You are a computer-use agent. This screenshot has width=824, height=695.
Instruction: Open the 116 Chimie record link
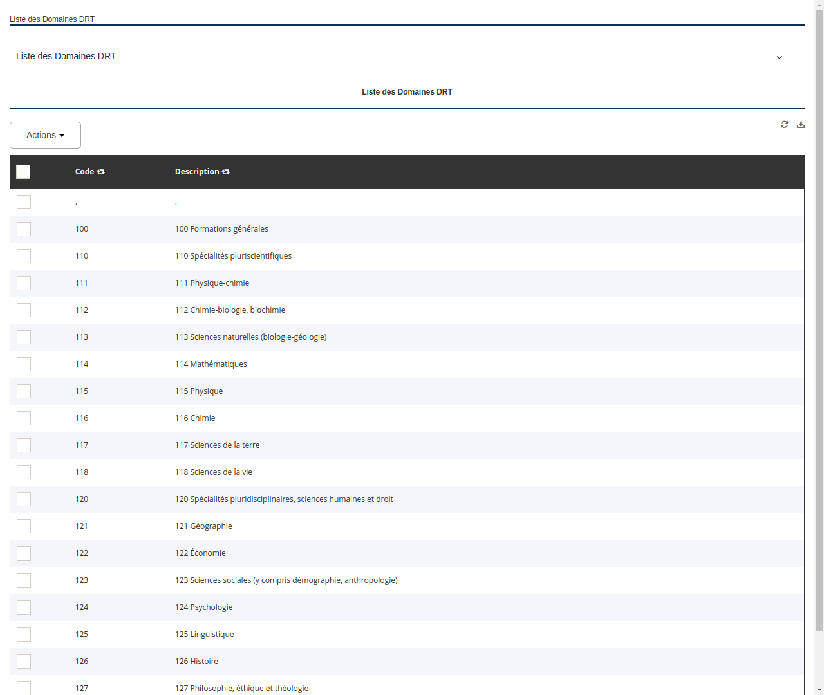click(x=195, y=418)
